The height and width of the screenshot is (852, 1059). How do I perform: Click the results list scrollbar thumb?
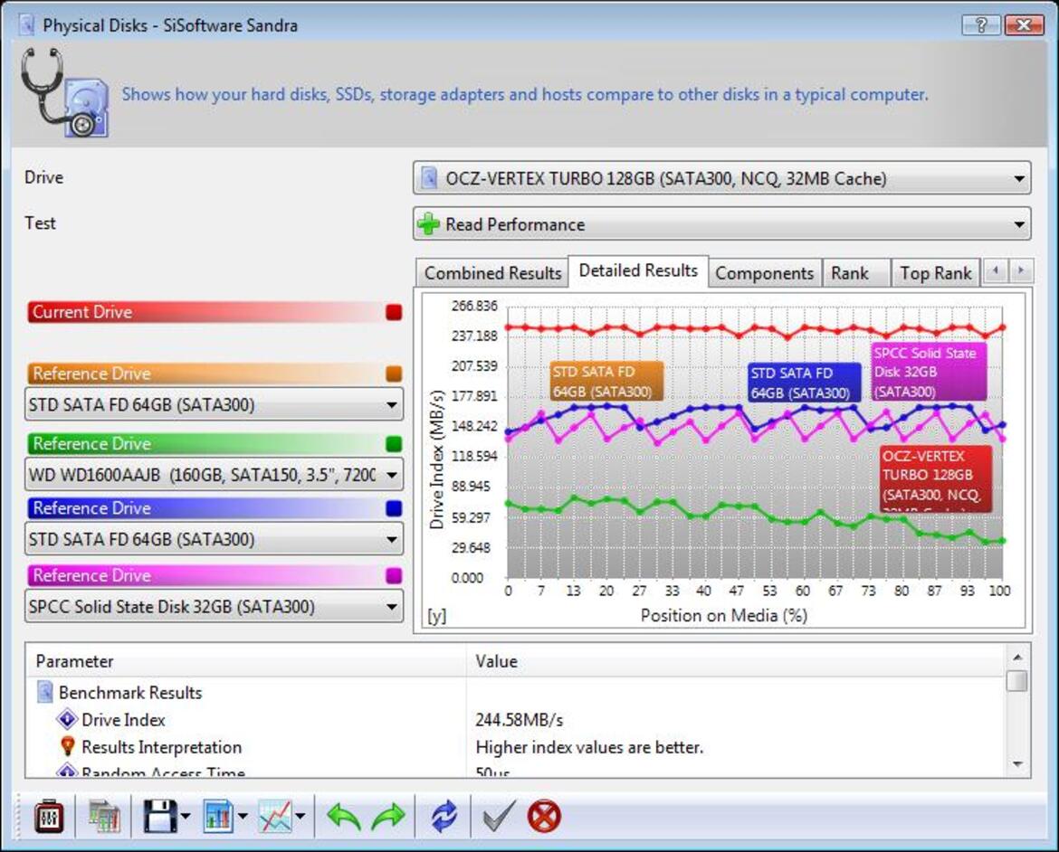(1017, 680)
